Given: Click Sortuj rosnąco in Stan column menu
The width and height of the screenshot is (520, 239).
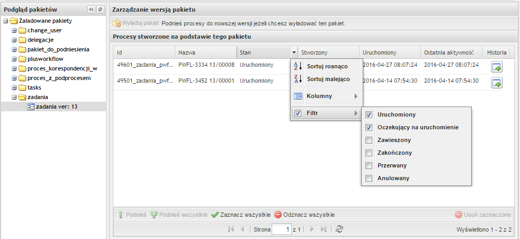Looking at the screenshot, I should tap(327, 66).
